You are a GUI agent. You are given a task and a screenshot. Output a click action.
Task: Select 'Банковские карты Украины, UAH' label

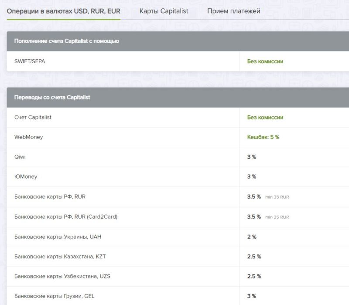pyautogui.click(x=58, y=237)
